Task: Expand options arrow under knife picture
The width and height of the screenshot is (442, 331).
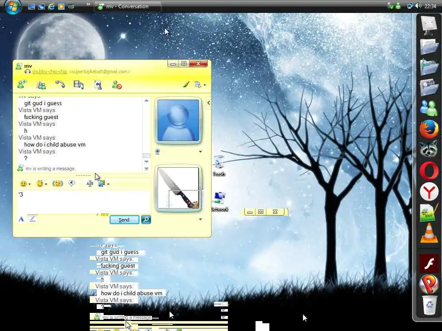Action: tap(200, 219)
